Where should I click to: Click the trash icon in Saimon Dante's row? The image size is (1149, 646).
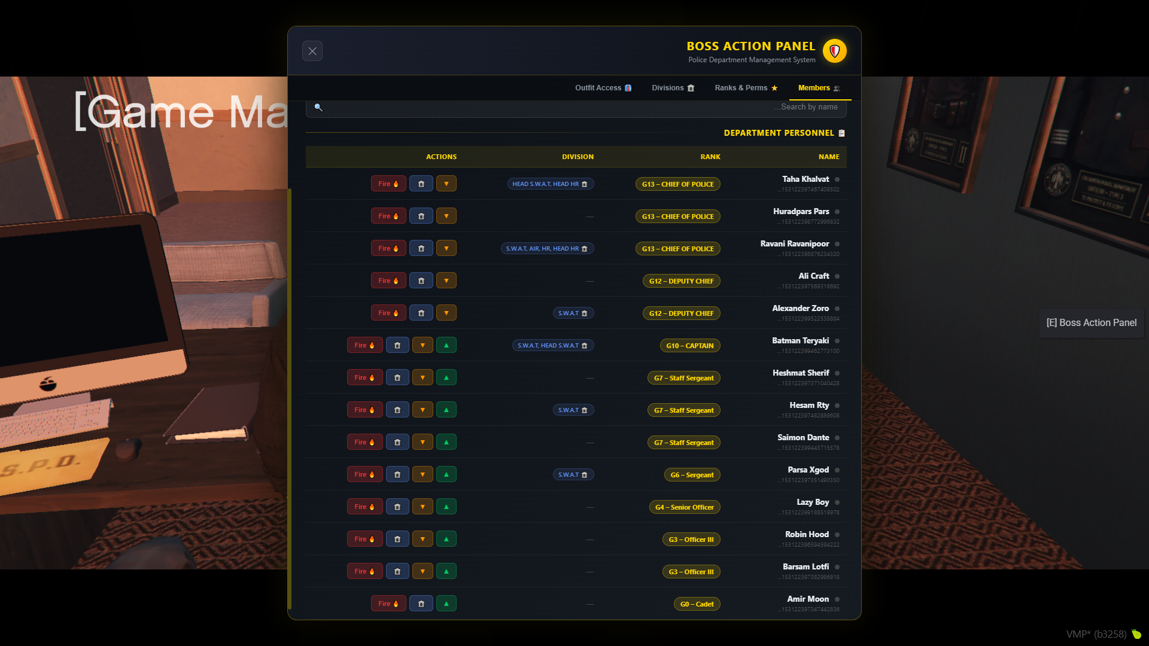(397, 442)
